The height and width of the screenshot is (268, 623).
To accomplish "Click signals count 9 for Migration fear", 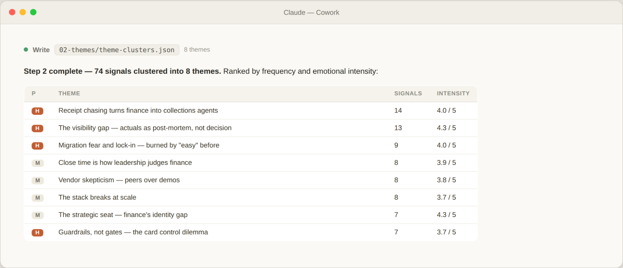I will [396, 145].
